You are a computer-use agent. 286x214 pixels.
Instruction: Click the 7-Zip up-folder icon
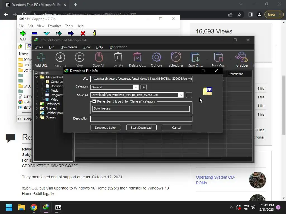coord(20,47)
